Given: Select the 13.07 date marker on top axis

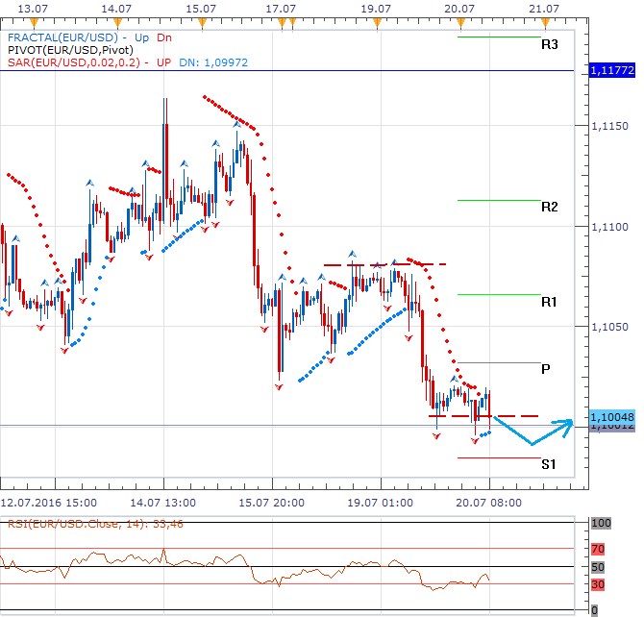Looking at the screenshot, I should coord(35,8).
